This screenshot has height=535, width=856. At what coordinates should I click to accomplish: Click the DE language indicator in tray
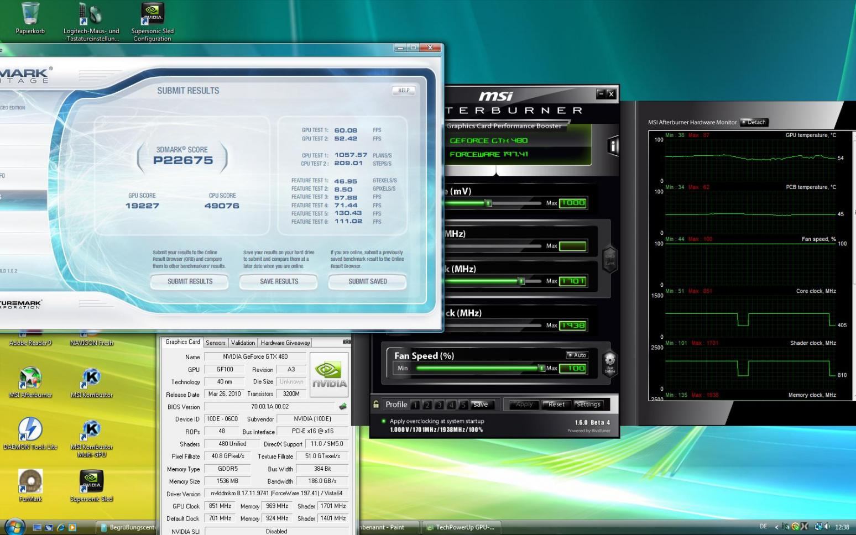click(763, 527)
